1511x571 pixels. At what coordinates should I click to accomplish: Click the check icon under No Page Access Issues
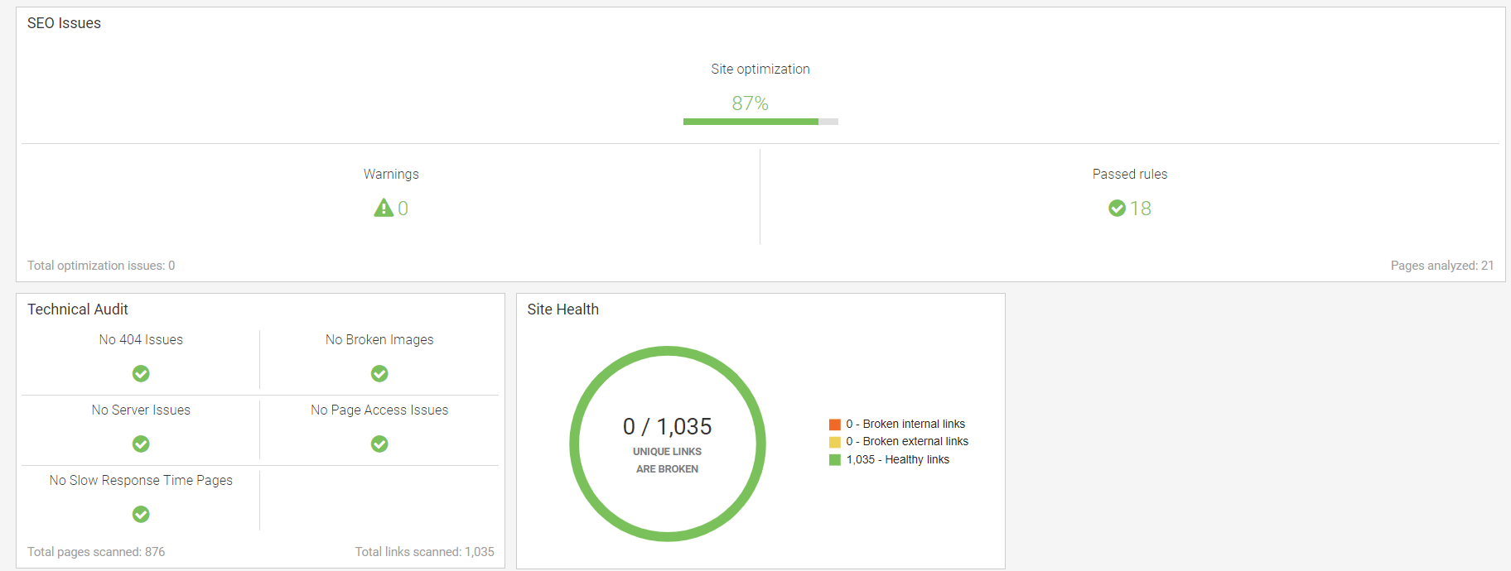pyautogui.click(x=379, y=444)
